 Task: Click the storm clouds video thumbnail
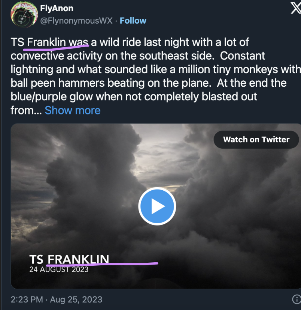[156, 206]
